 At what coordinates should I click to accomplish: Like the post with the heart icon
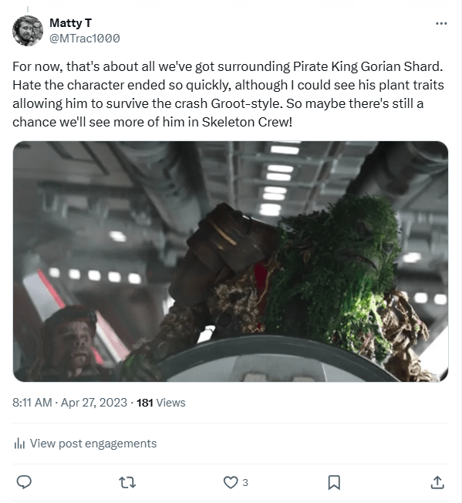(231, 482)
